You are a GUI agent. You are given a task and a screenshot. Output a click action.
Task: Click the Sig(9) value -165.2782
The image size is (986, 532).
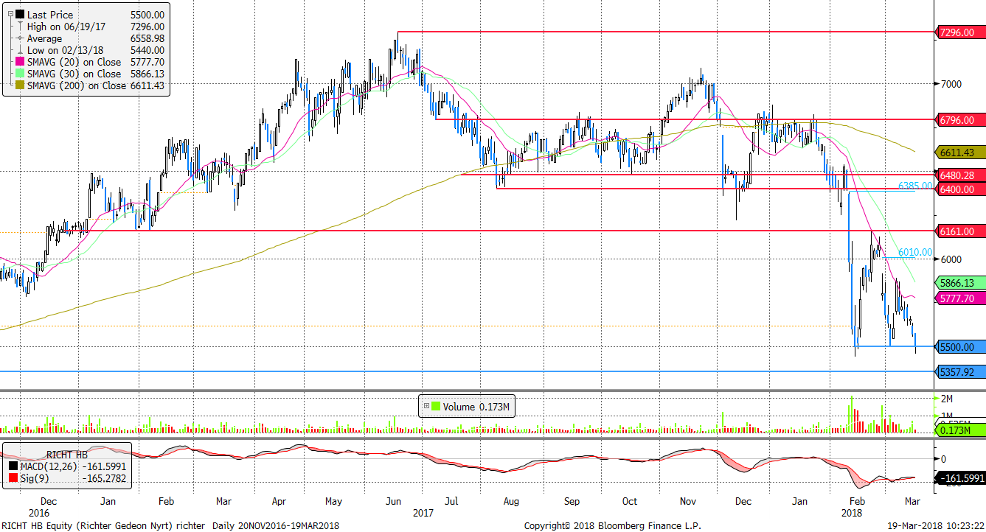(x=104, y=478)
